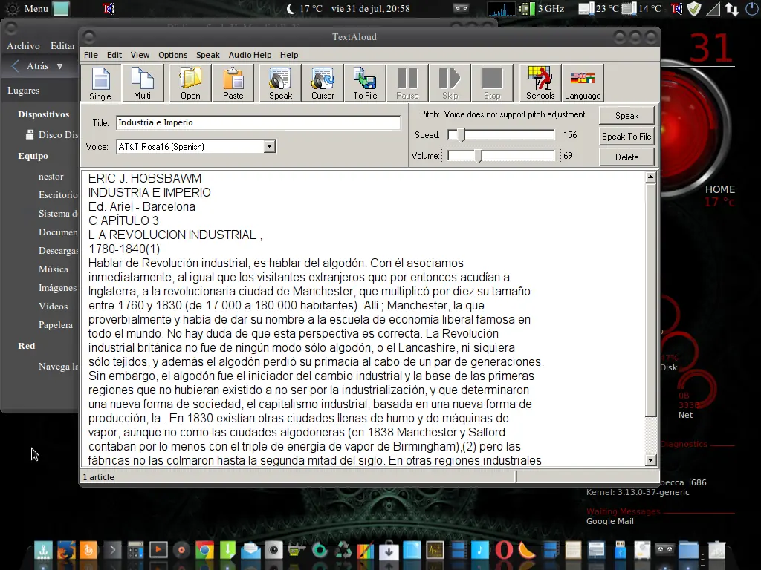The image size is (761, 570).
Task: Open the system monitor graph dock icon
Action: point(435,550)
